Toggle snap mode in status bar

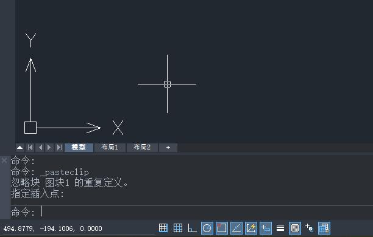[163, 228]
